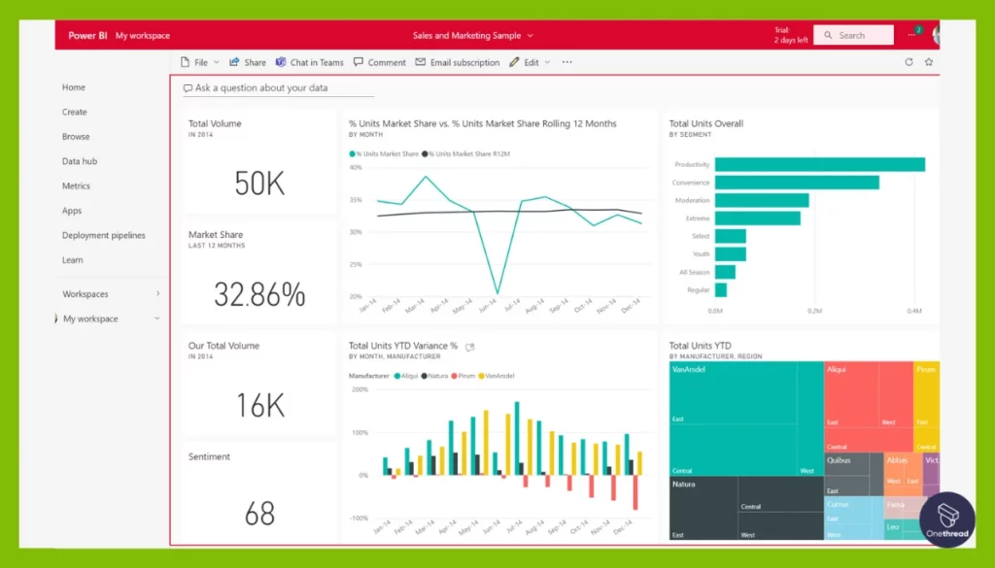This screenshot has height=568, width=995.
Task: Open the toolbar more options ellipsis
Action: 566,62
